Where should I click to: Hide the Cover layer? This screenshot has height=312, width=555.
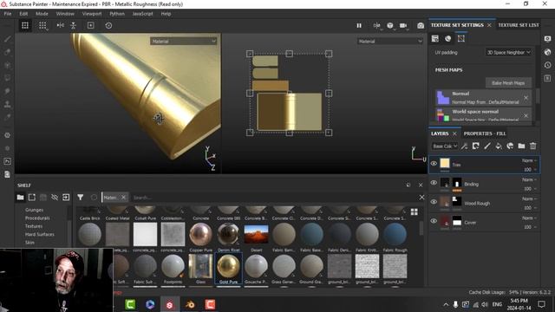[x=434, y=221]
